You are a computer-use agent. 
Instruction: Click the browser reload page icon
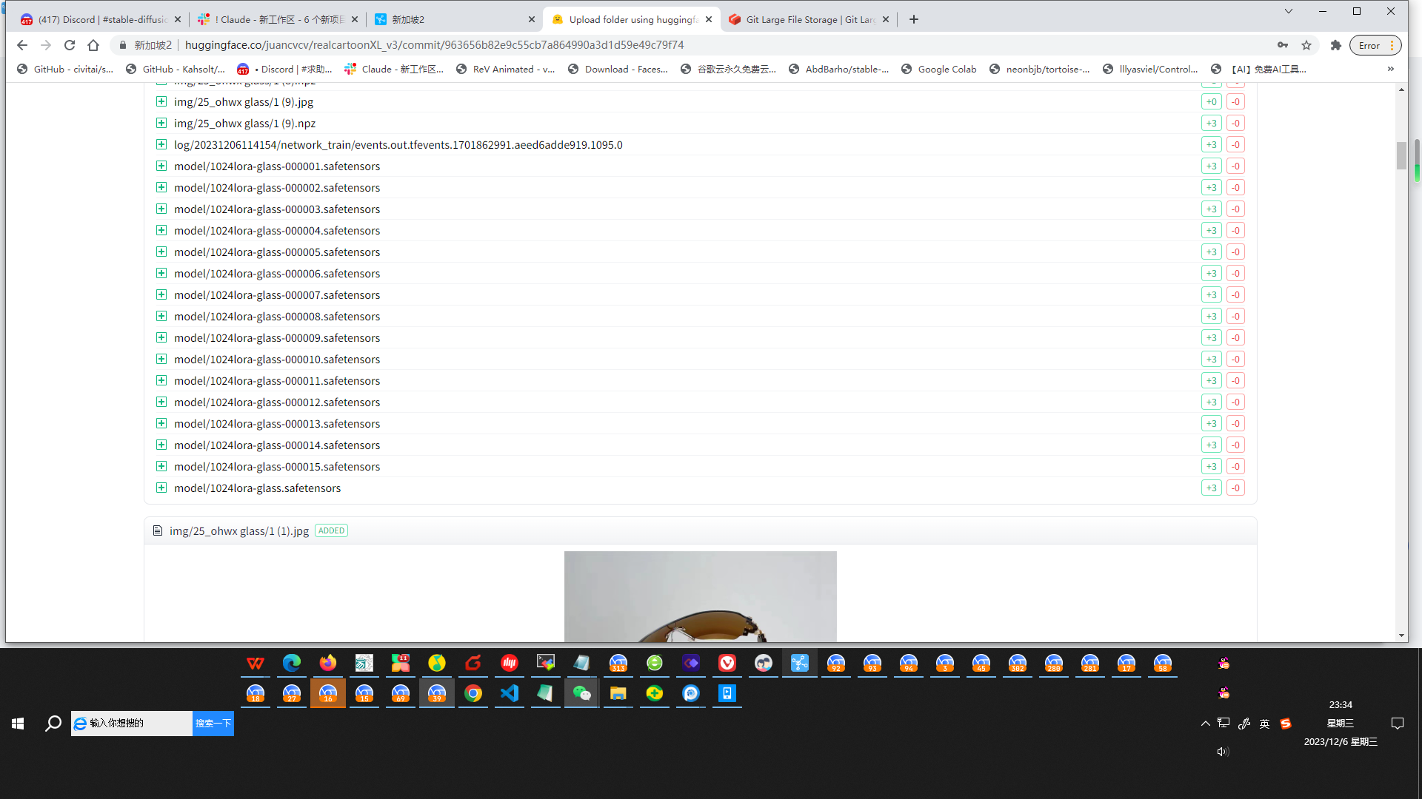pos(70,45)
